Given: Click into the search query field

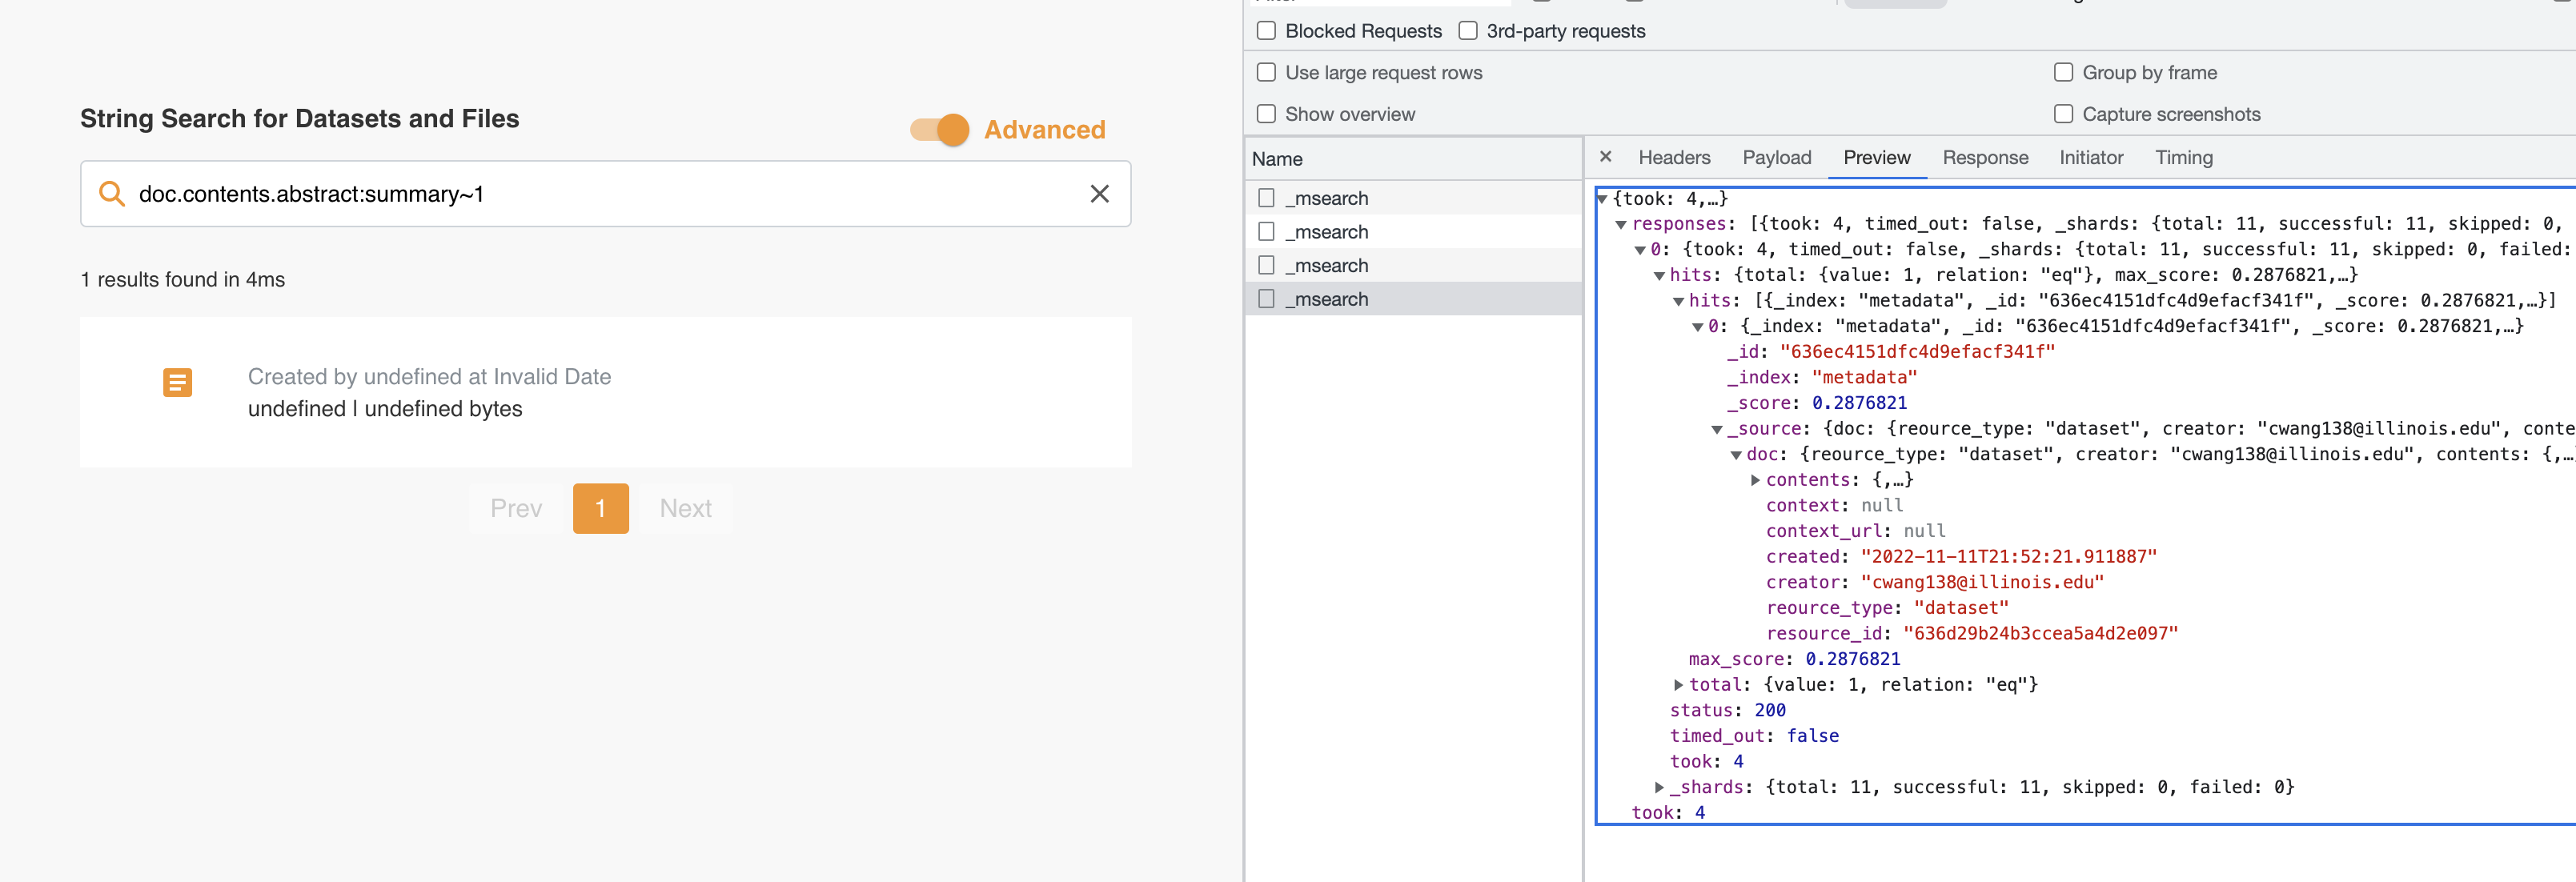Looking at the screenshot, I should [x=600, y=194].
